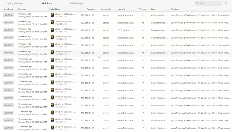Viewport: 232px width, 132px height.
Task: Sort by the Community column header
Action: click(106, 9)
